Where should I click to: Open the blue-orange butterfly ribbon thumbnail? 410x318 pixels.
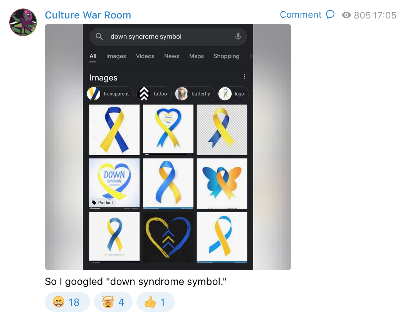pyautogui.click(x=222, y=183)
